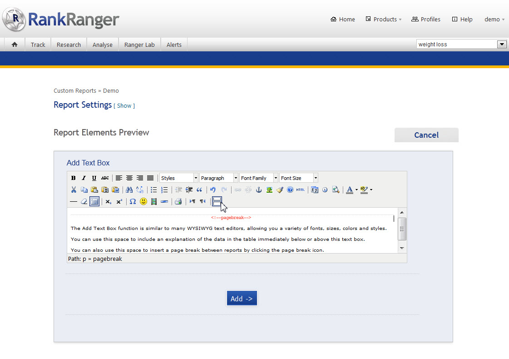Click the print icon in the editor
The width and height of the screenshot is (509, 359).
tap(178, 201)
